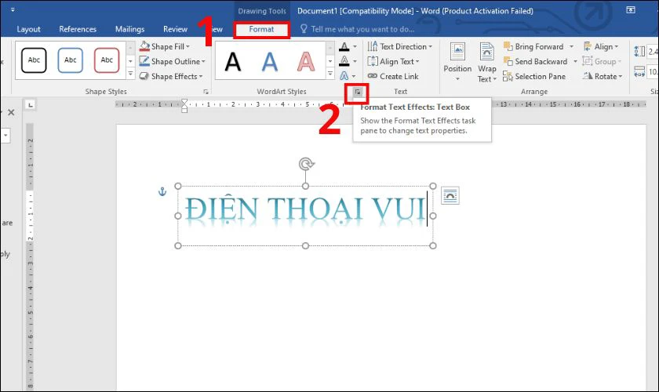
Task: Open the Shape Fill menu
Action: (165, 46)
